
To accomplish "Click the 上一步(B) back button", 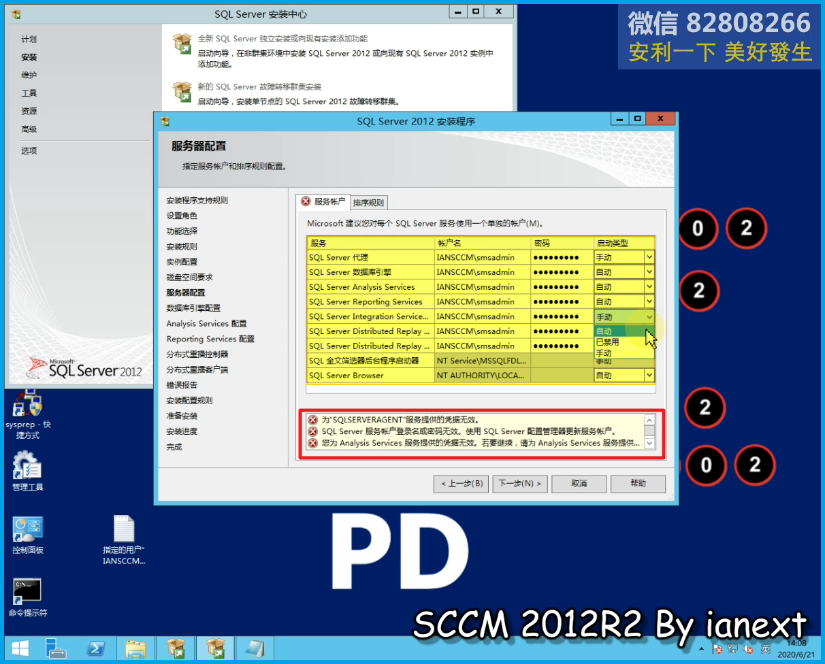I will (x=461, y=484).
